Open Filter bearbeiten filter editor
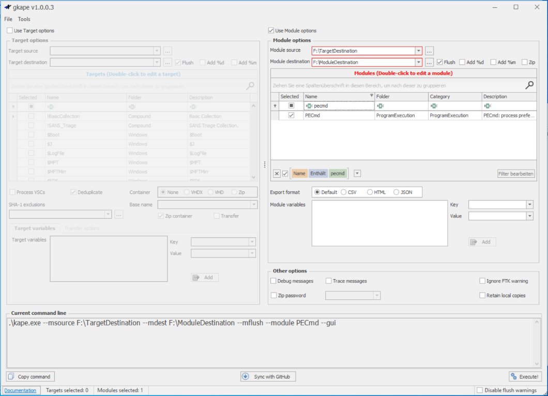The image size is (548, 396). tap(516, 174)
